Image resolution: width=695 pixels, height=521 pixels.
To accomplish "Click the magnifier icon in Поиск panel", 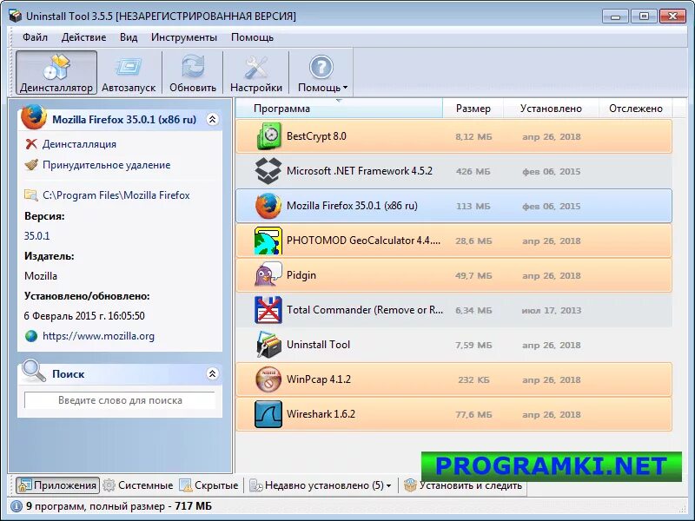I will pyautogui.click(x=34, y=372).
